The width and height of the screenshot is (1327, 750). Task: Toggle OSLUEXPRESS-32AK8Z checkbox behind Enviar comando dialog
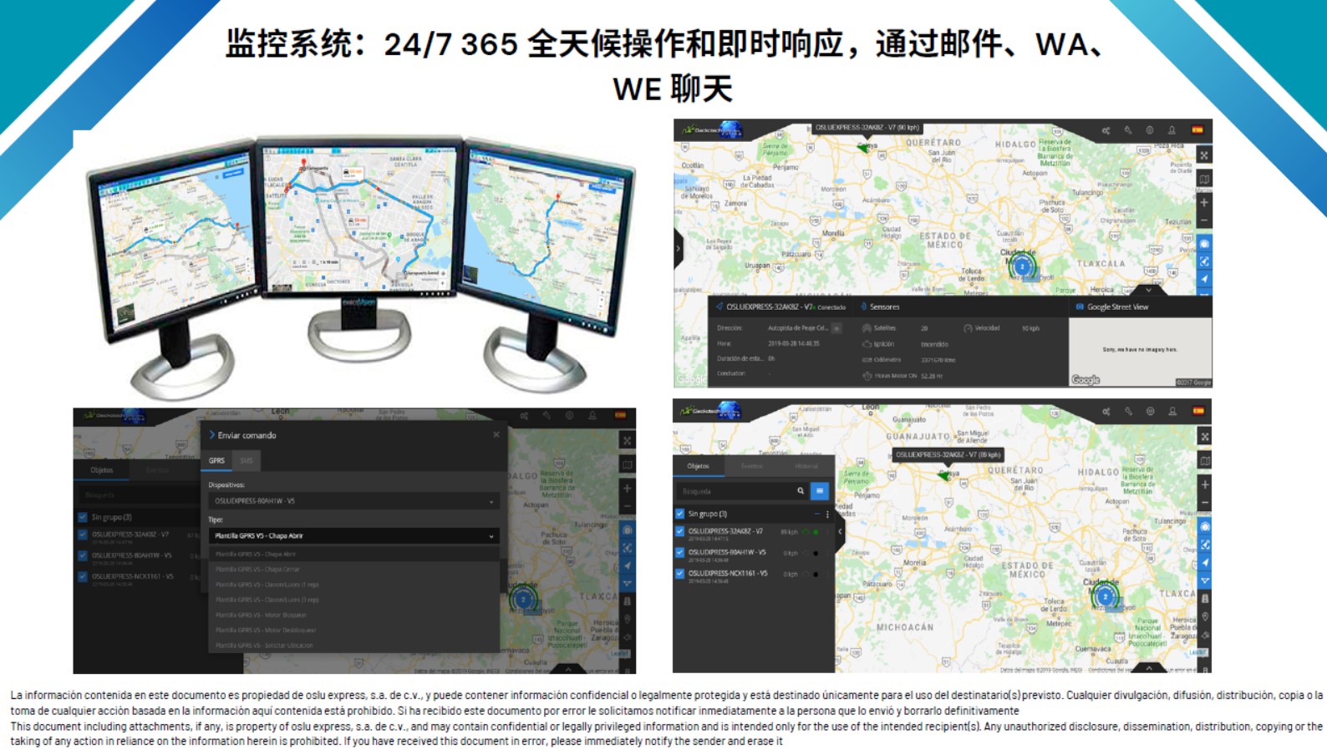83,535
